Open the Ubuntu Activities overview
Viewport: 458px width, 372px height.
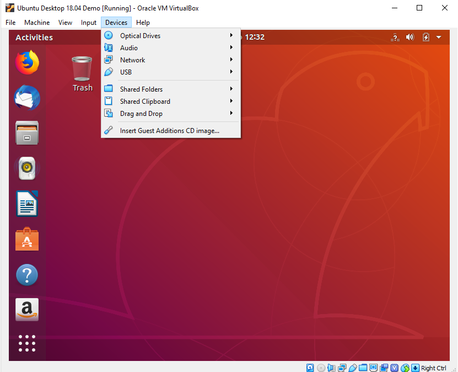click(34, 38)
